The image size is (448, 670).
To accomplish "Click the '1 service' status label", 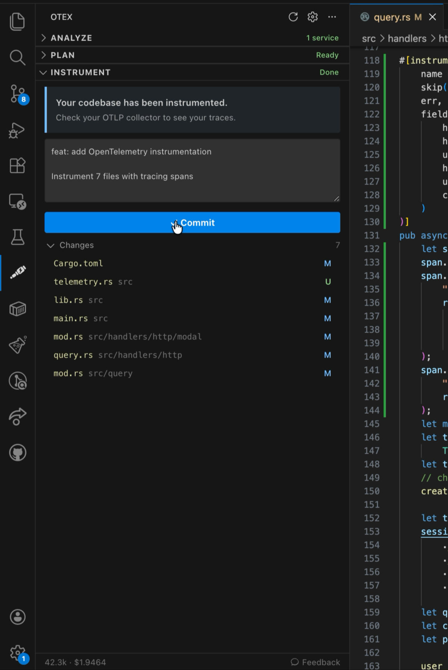I will tap(322, 38).
